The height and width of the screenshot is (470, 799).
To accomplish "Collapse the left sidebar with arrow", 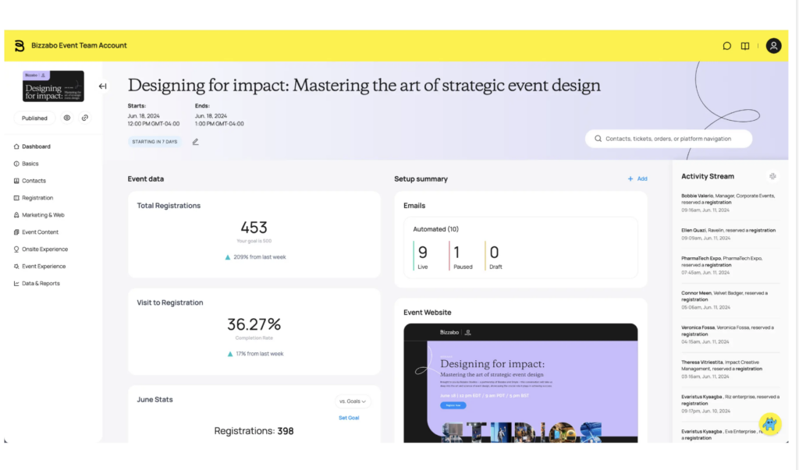I will tap(102, 87).
